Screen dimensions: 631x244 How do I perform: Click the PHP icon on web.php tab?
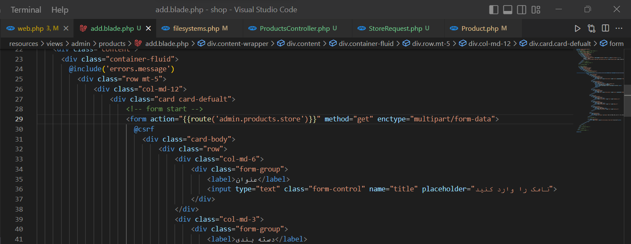pyautogui.click(x=11, y=29)
